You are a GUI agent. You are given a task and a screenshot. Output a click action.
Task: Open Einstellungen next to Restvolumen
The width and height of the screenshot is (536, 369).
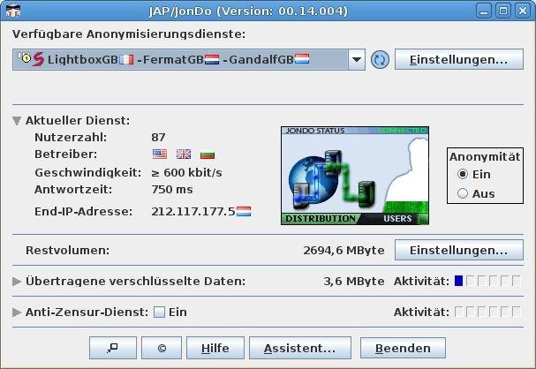[x=459, y=250]
